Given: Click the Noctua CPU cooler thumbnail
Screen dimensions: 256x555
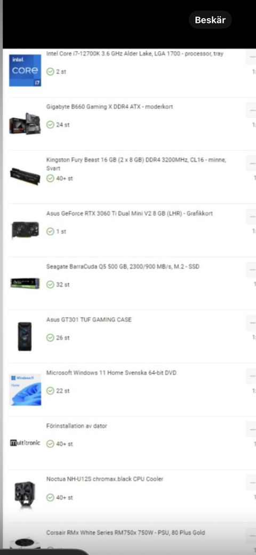Looking at the screenshot, I should coord(25,495).
